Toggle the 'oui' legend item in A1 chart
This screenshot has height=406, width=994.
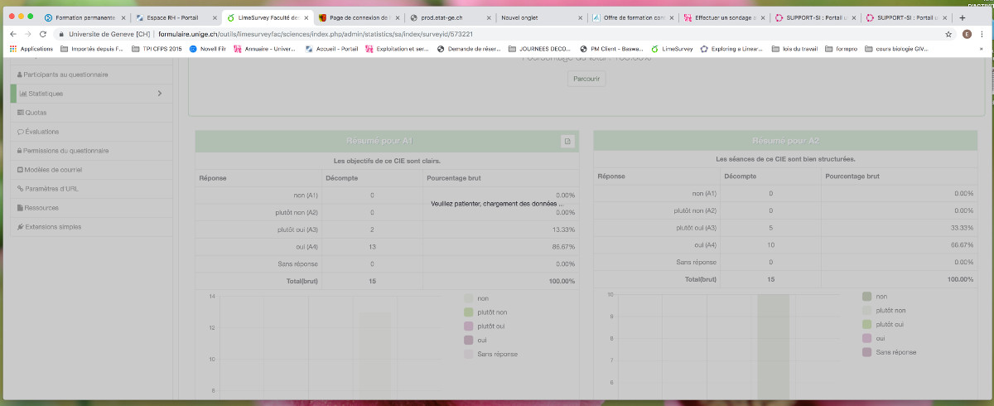tap(483, 341)
